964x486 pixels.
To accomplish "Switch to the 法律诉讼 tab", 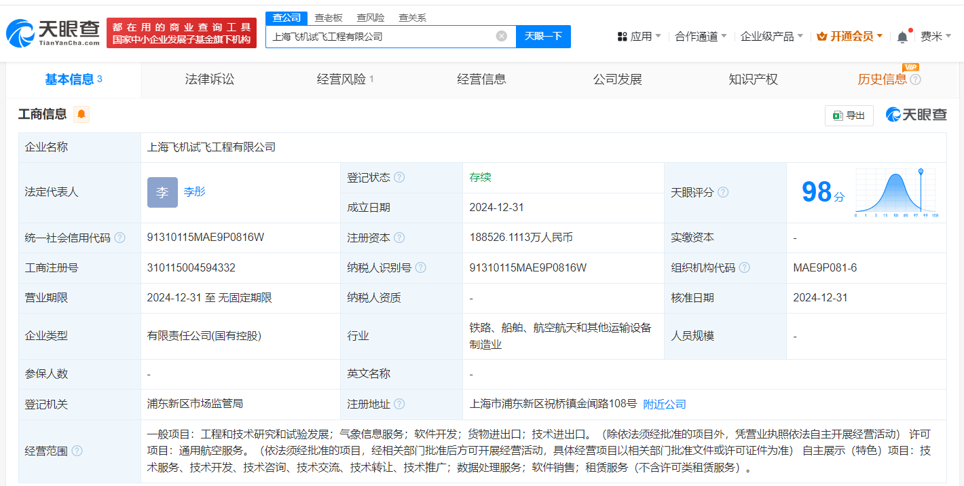I will (x=209, y=79).
